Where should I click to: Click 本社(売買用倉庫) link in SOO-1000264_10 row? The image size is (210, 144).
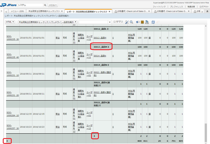pyautogui.click(x=131, y=114)
